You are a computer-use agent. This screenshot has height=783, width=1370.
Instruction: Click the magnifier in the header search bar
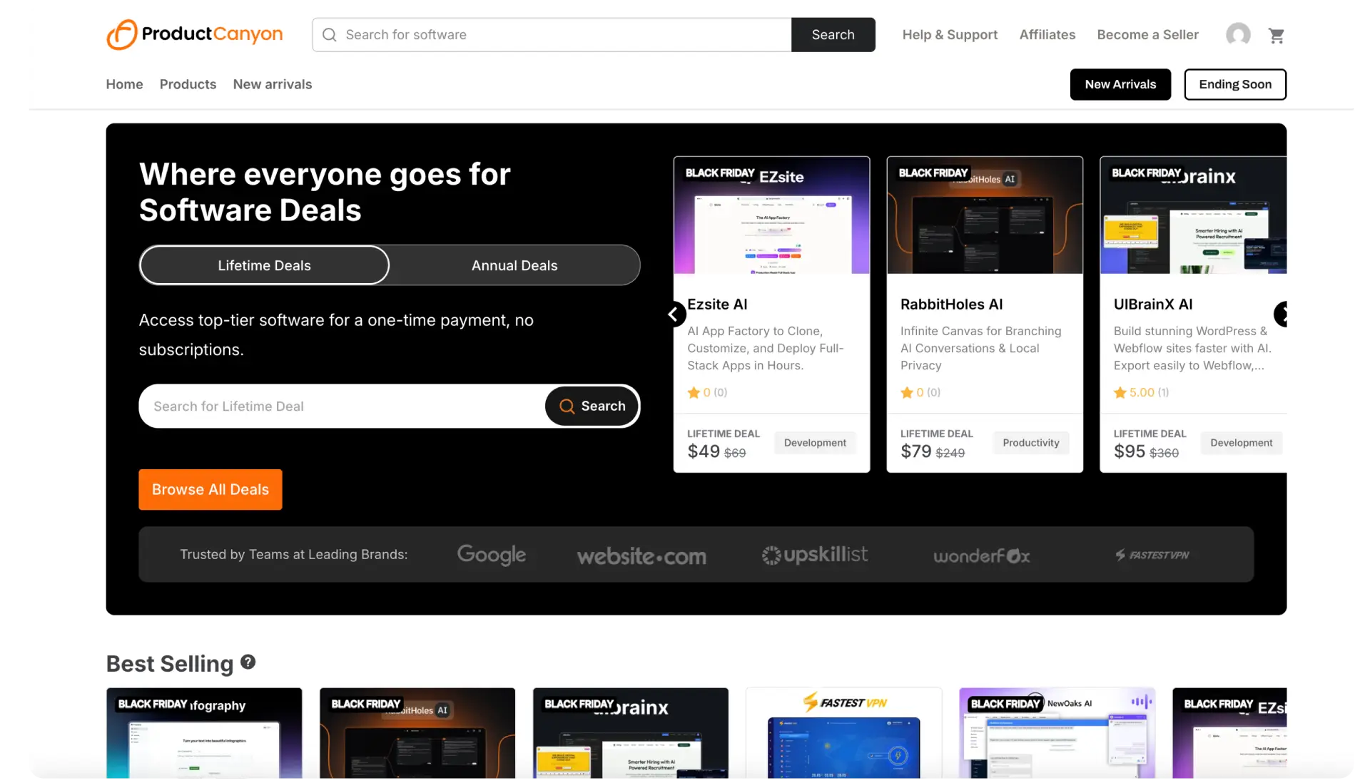point(329,34)
